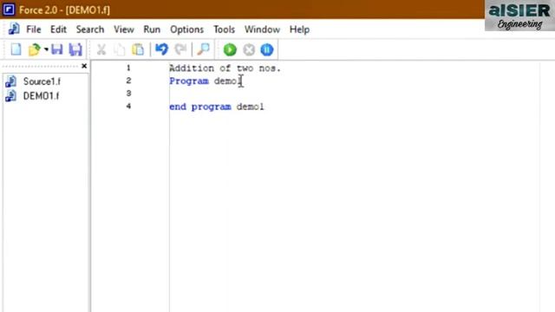Open the Options menu
This screenshot has height=312, width=555.
tap(187, 29)
